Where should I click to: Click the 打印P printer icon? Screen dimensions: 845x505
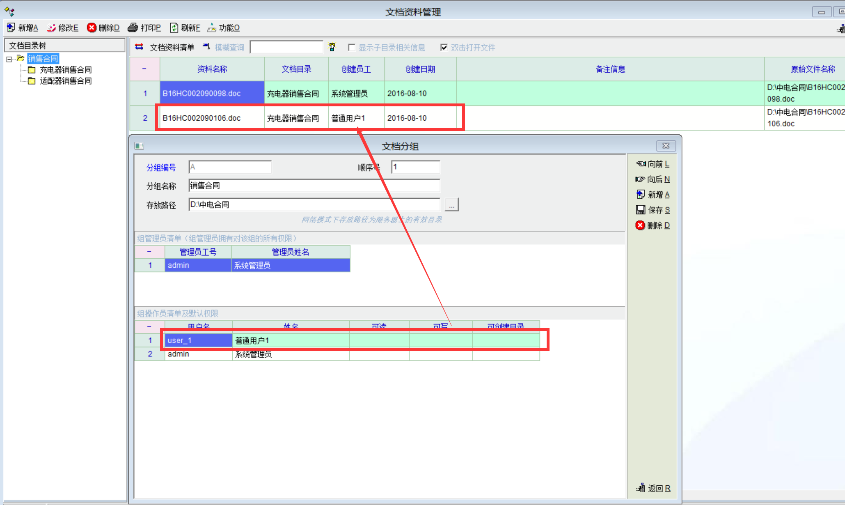click(x=133, y=28)
